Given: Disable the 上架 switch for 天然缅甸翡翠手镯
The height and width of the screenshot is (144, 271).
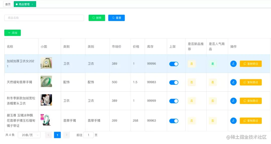Looking at the screenshot, I should click(174, 82).
